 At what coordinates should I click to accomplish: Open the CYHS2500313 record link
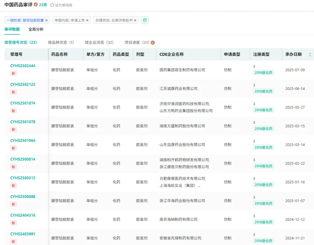[x=23, y=178]
